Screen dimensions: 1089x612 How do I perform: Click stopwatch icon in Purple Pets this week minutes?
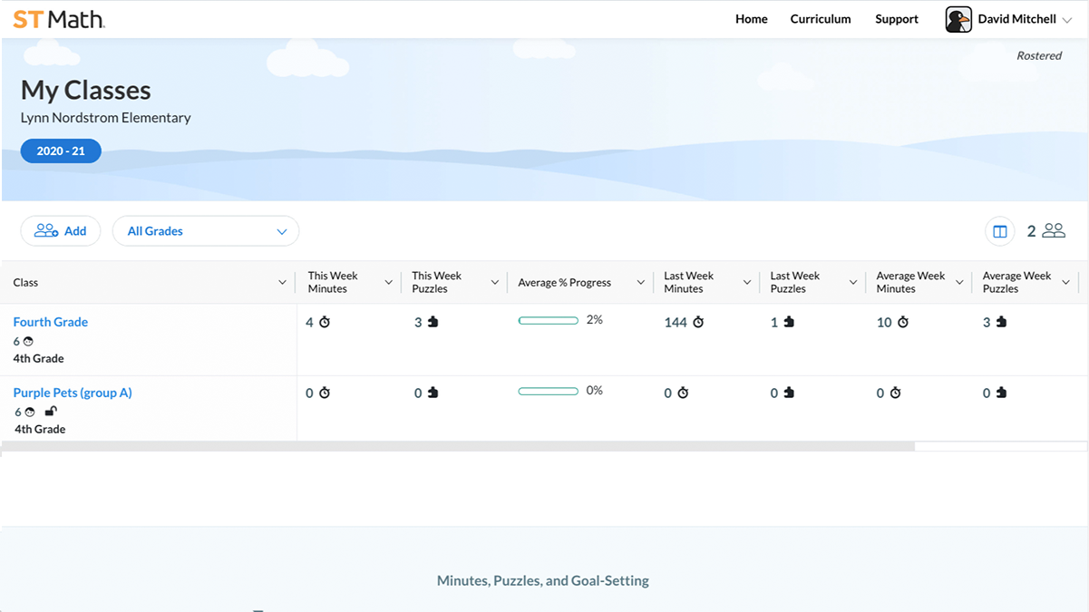(x=325, y=393)
